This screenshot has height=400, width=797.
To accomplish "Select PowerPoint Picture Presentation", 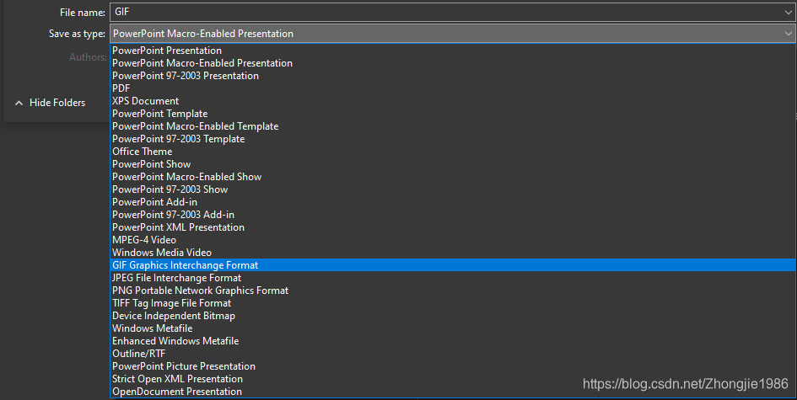I will [x=453, y=366].
